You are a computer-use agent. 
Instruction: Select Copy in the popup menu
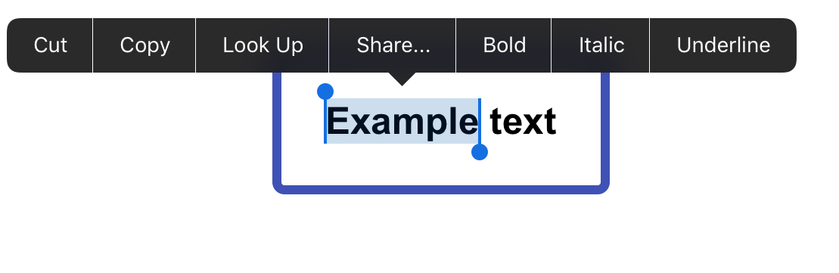point(144,45)
